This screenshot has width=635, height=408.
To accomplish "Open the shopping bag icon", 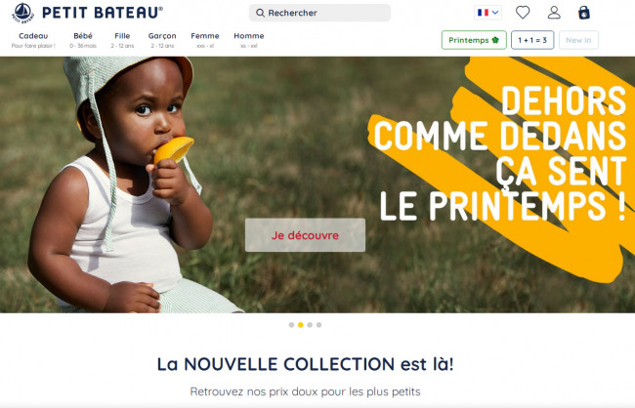I will tap(584, 13).
